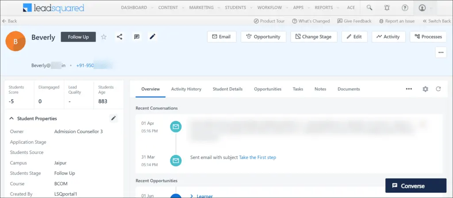Click the Follow Up stage badge

tap(78, 37)
